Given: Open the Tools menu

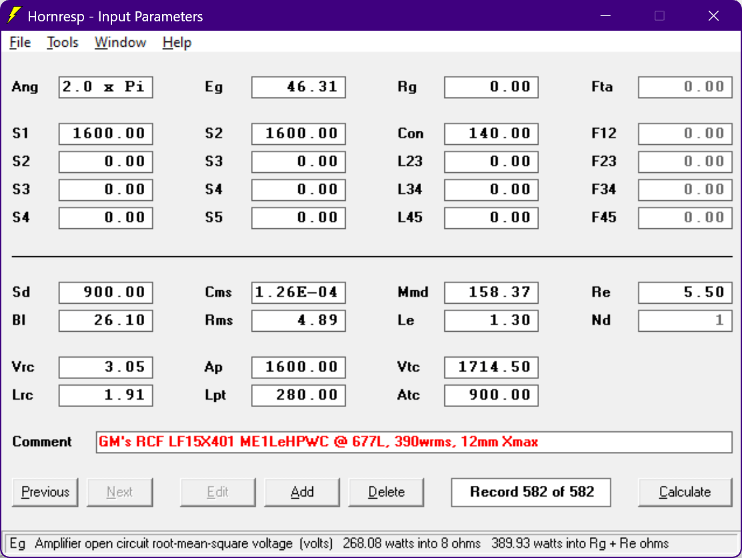Looking at the screenshot, I should click(62, 43).
